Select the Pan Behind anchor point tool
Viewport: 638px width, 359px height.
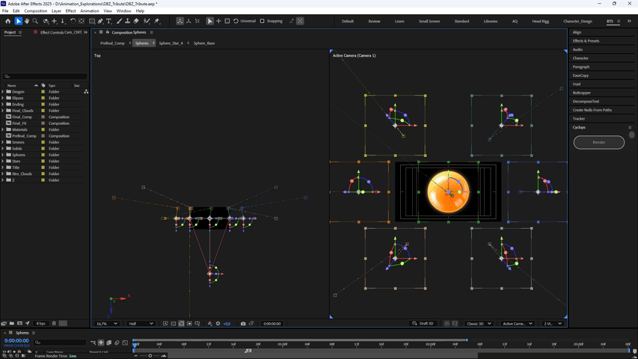click(x=82, y=21)
